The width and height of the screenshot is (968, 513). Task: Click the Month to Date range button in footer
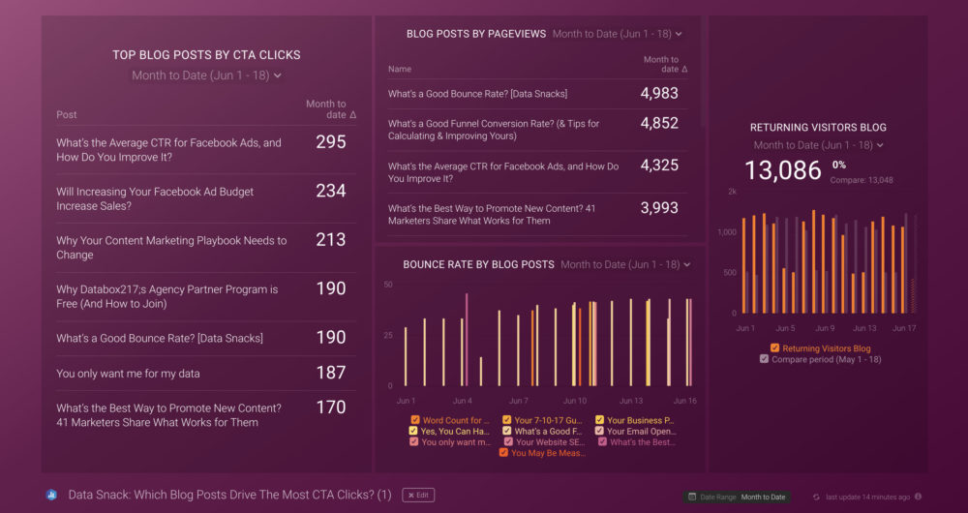pyautogui.click(x=763, y=497)
